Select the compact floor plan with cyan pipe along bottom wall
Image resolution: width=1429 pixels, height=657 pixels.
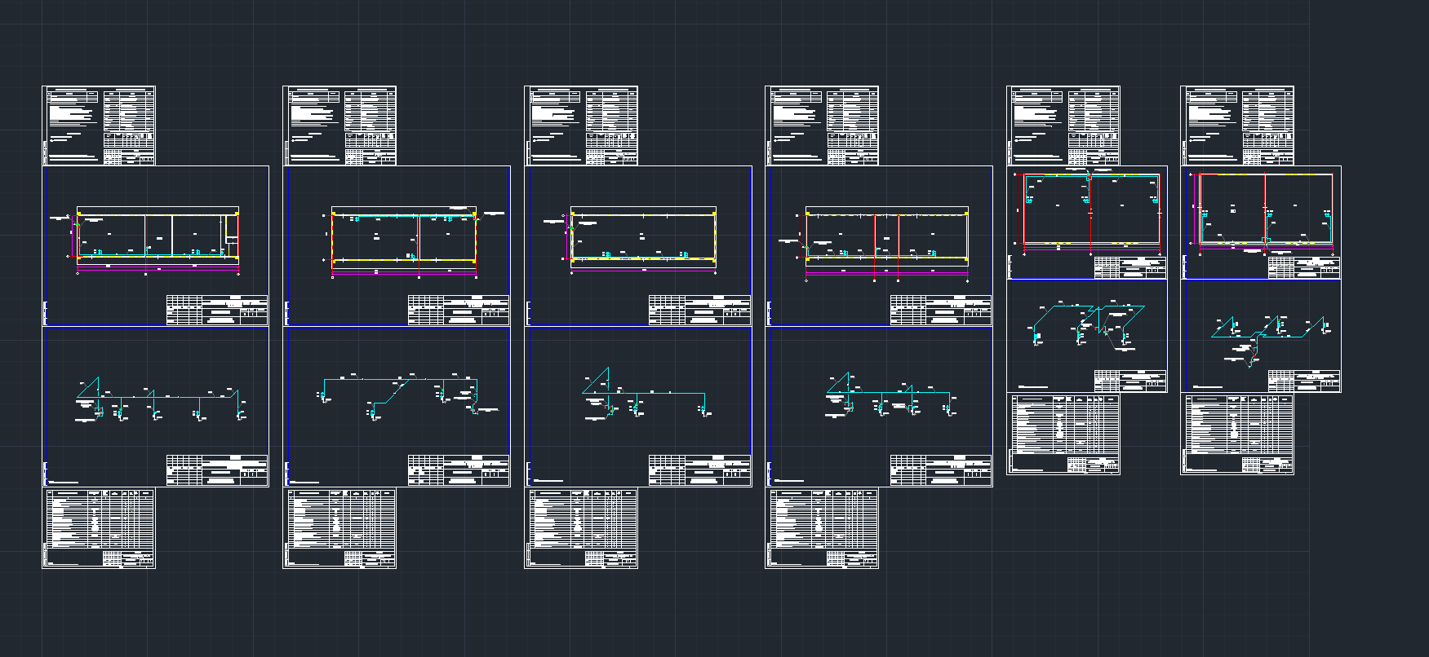click(x=1263, y=212)
